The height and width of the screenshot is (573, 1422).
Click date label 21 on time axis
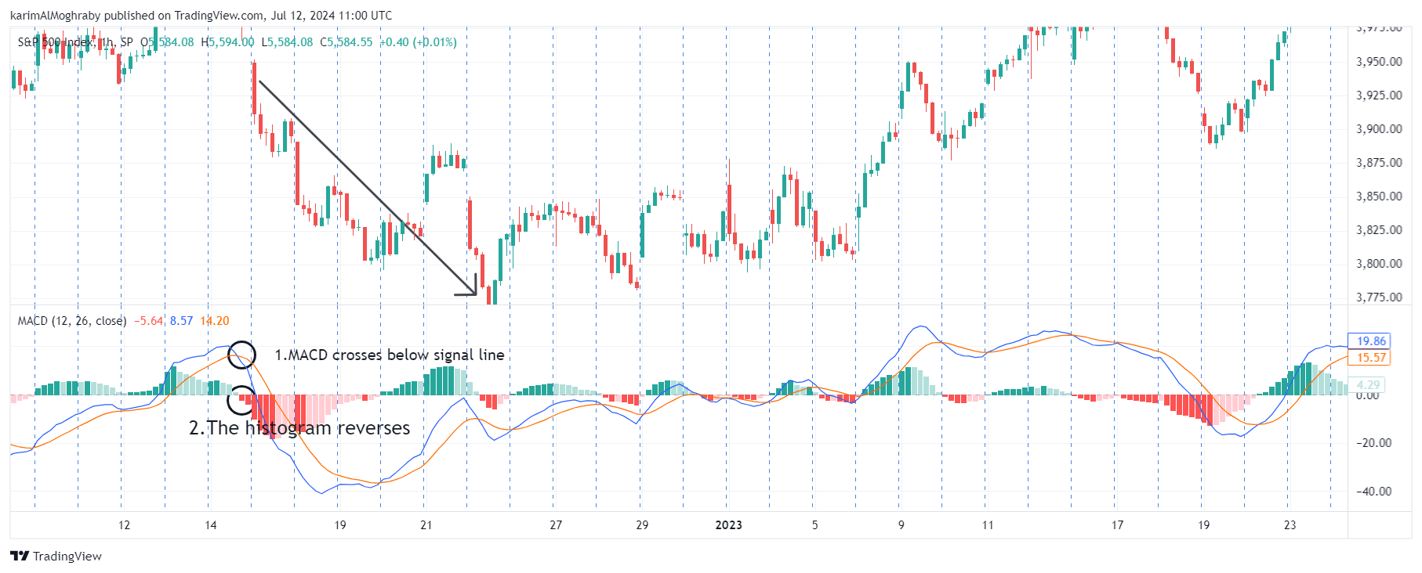click(x=426, y=525)
